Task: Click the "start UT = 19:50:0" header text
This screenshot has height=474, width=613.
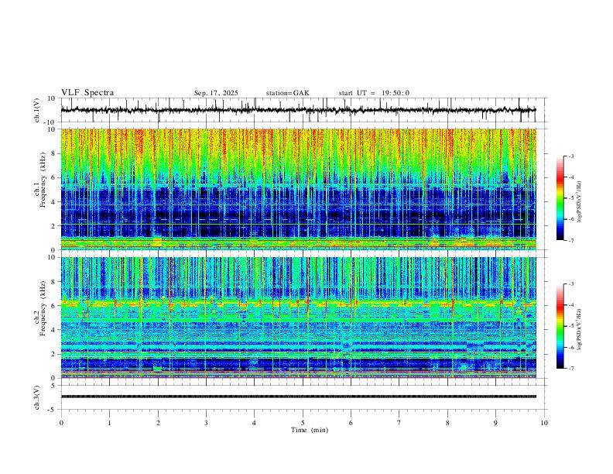Action: [374, 93]
